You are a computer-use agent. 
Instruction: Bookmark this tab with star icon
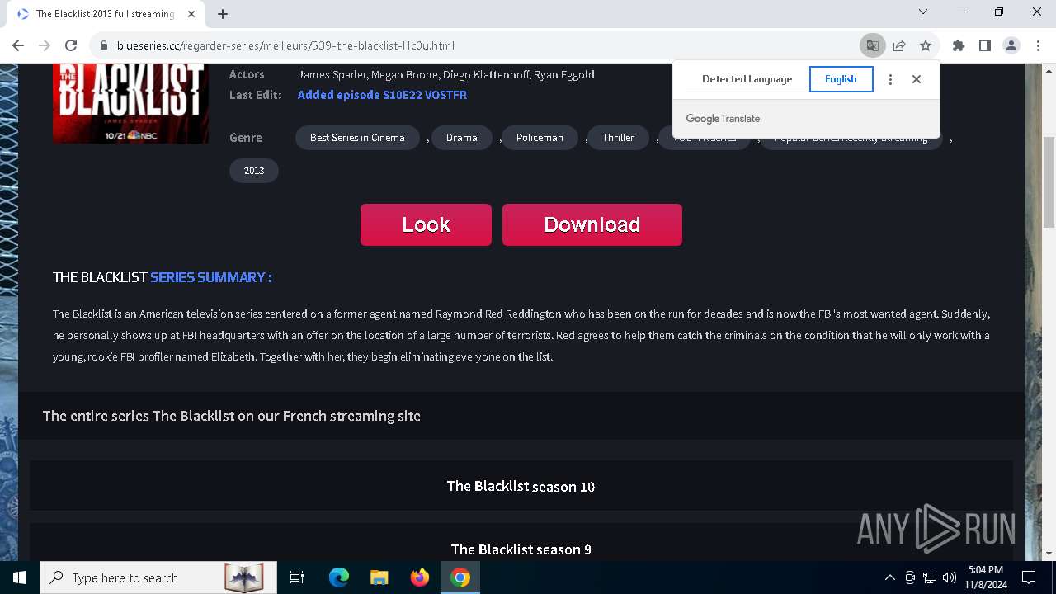point(926,45)
